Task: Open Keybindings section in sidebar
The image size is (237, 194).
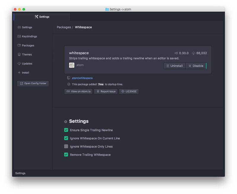Action: [29, 36]
